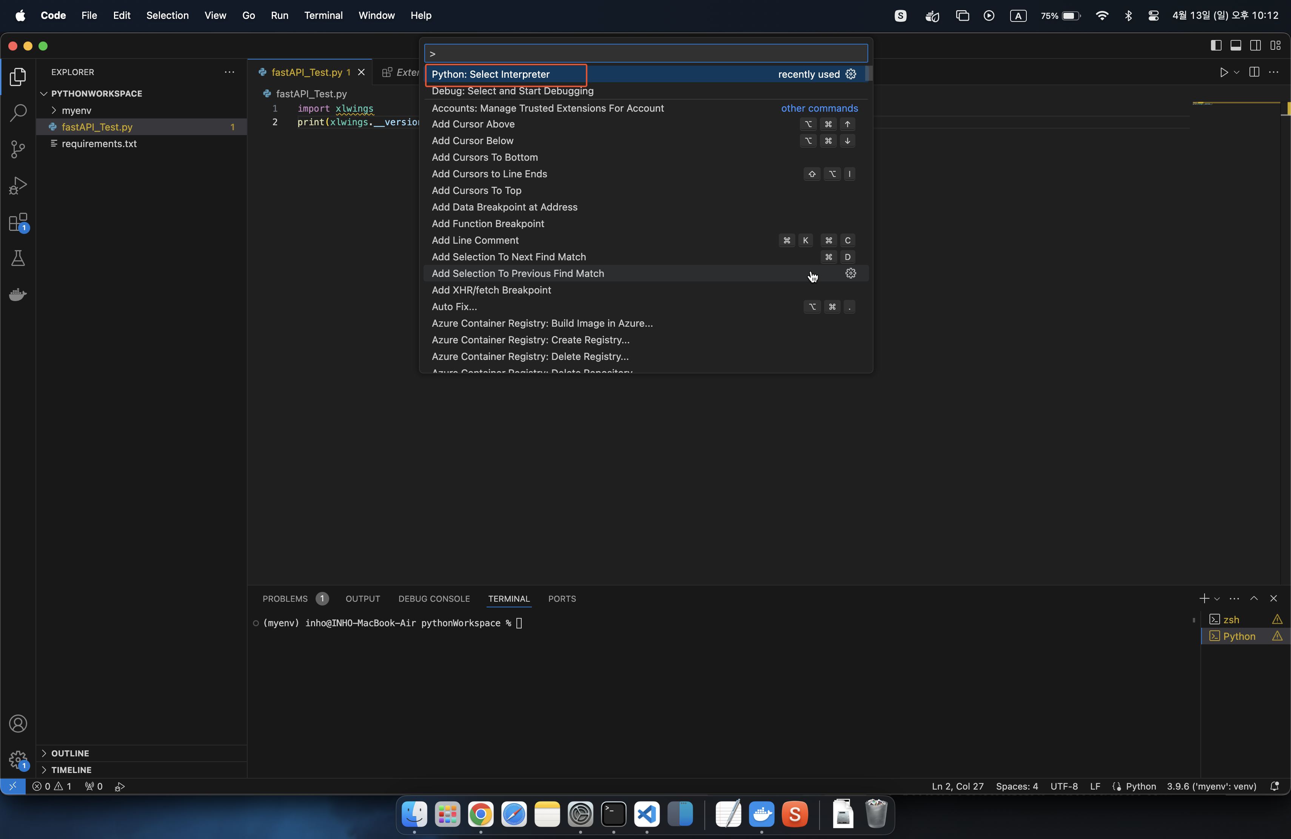Viewport: 1291px width, 839px height.
Task: Open the Docker view in activity bar
Action: 18,294
